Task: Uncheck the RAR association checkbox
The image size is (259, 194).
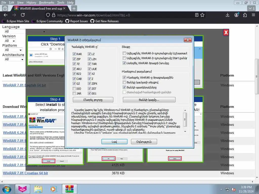Action: pos(74,54)
